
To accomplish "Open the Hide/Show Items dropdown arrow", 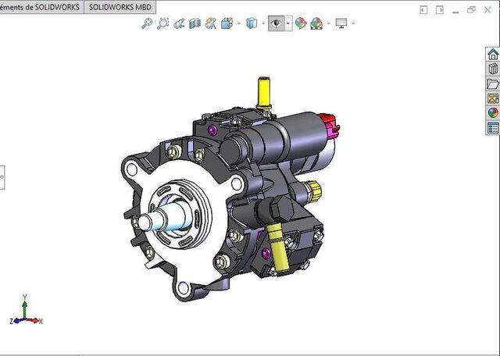I will pyautogui.click(x=287, y=23).
